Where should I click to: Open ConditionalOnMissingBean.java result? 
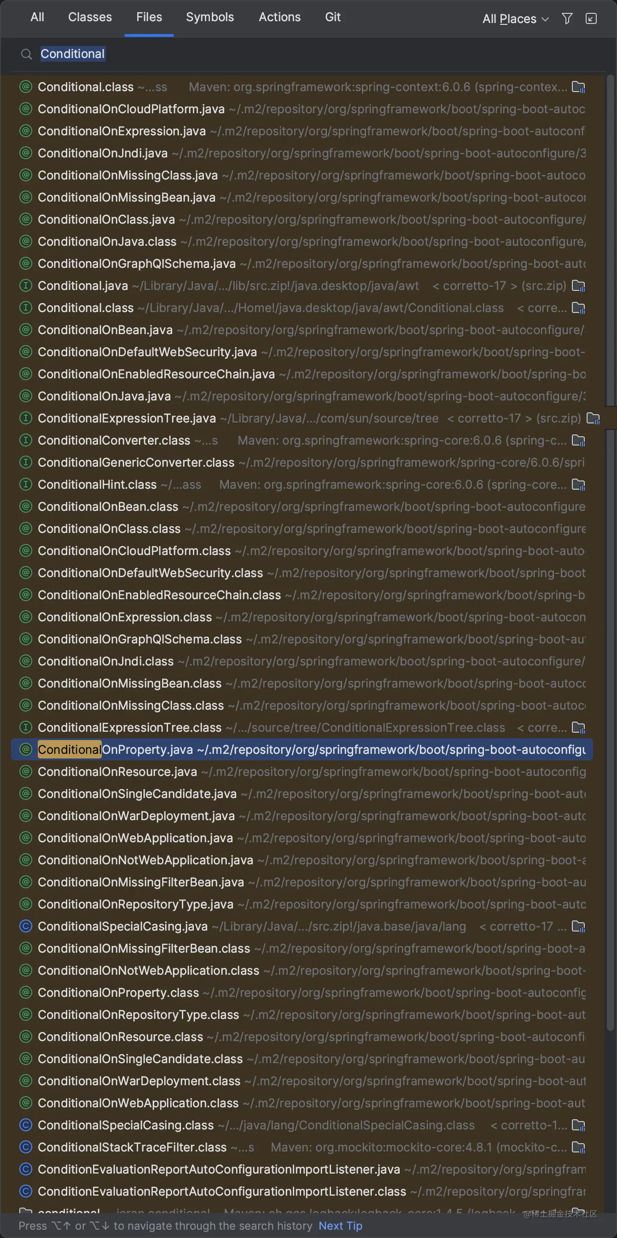point(302,197)
